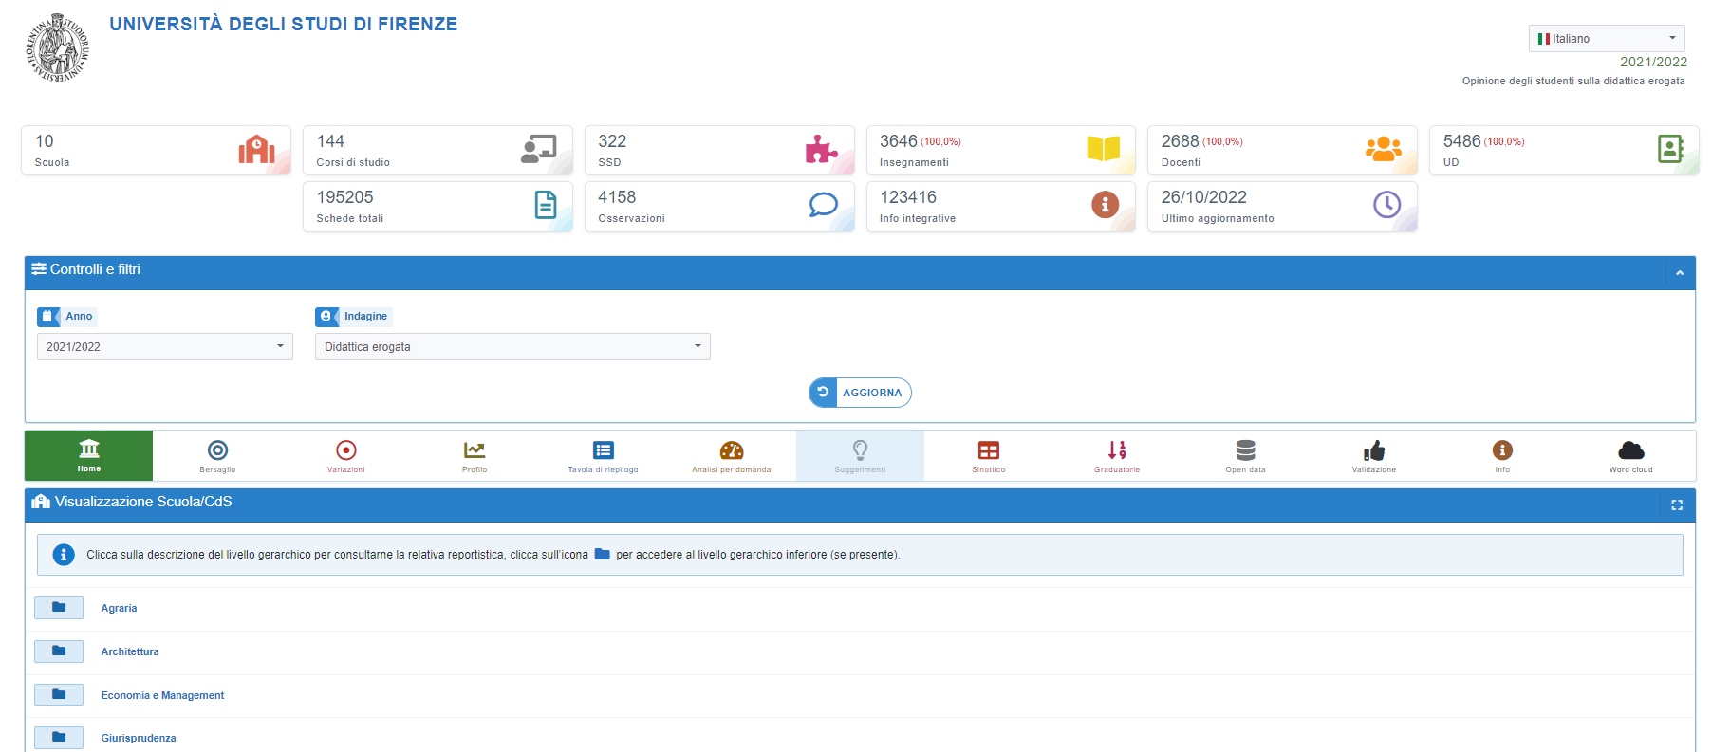The height and width of the screenshot is (752, 1712).
Task: Click the Info integrative info circle icon
Action: (x=1105, y=205)
